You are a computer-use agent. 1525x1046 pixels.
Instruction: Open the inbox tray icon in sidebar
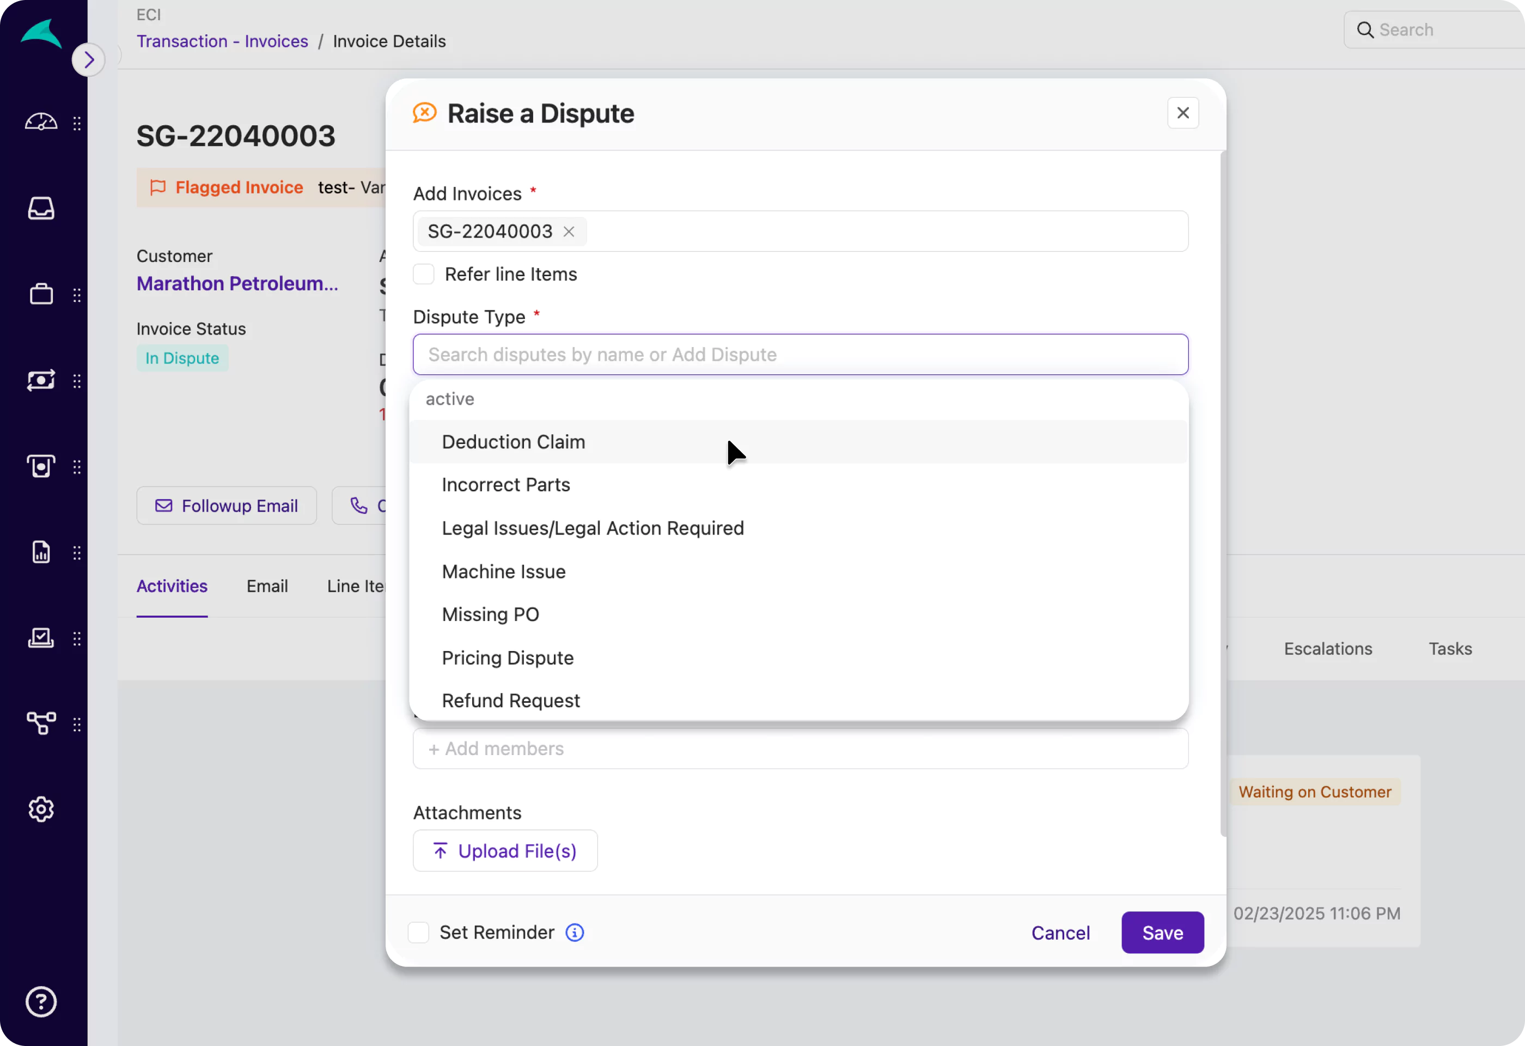(x=41, y=209)
